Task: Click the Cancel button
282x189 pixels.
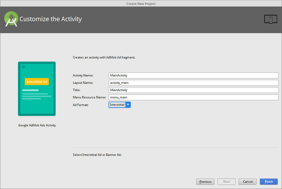Action: click(x=248, y=181)
